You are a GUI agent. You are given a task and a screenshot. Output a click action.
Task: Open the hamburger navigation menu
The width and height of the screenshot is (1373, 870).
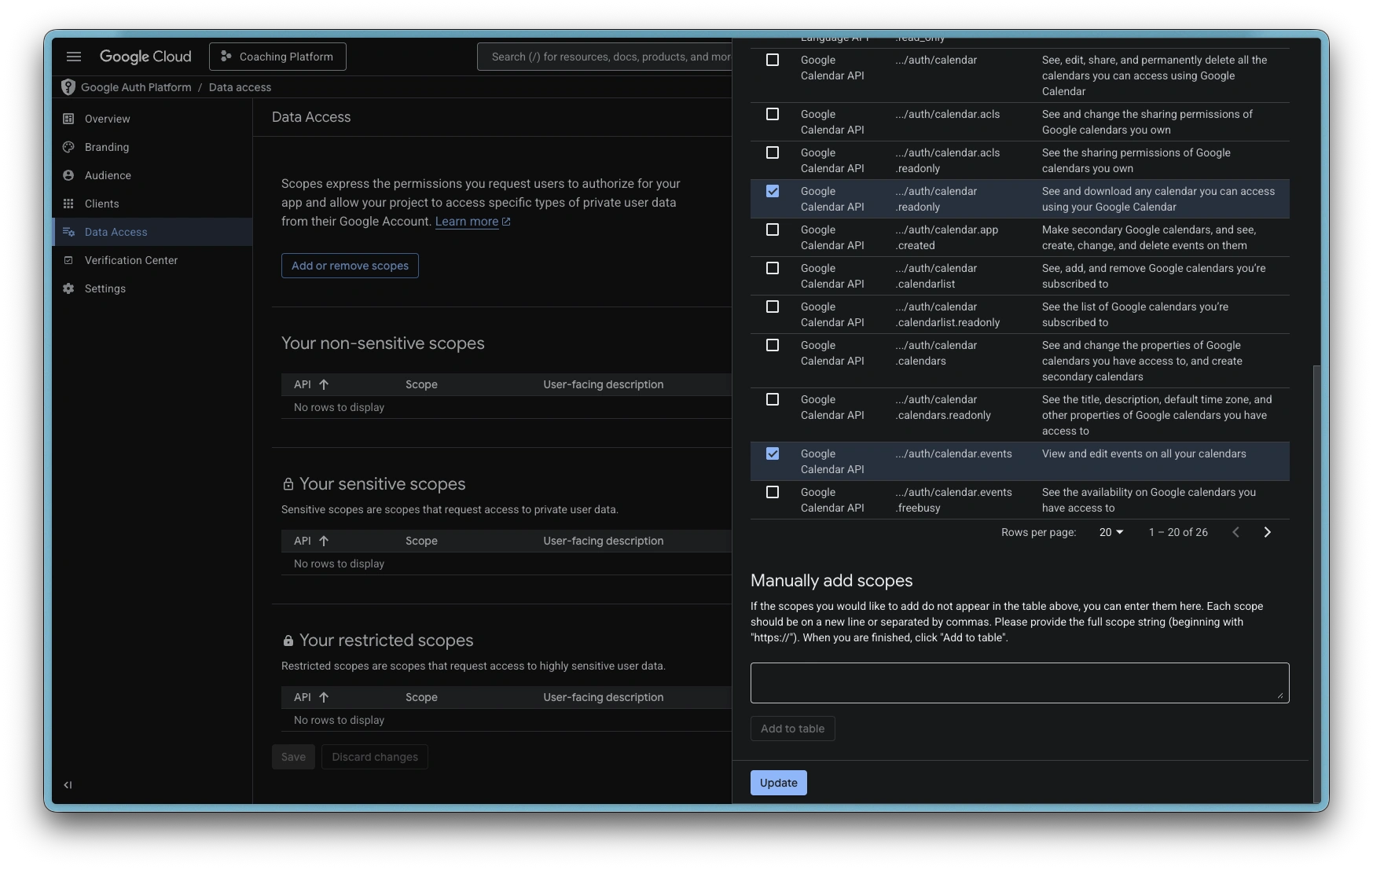coord(74,57)
